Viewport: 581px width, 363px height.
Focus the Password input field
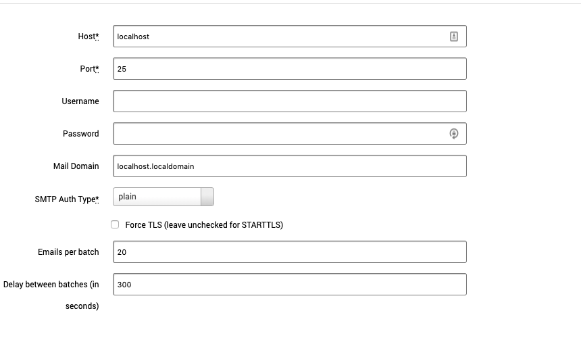(277, 134)
